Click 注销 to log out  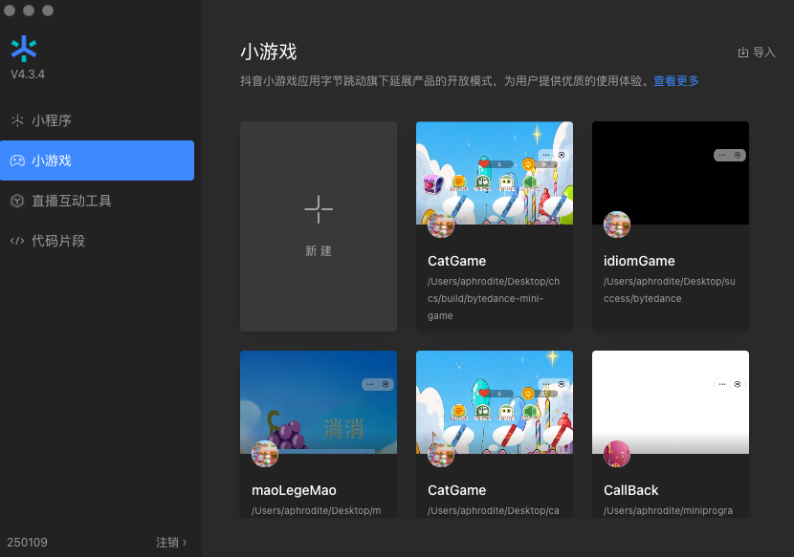[x=167, y=543]
